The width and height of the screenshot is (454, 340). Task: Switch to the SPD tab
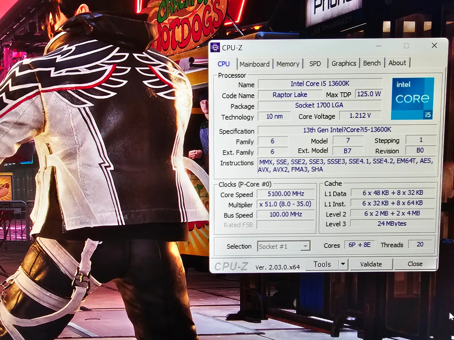tap(315, 64)
